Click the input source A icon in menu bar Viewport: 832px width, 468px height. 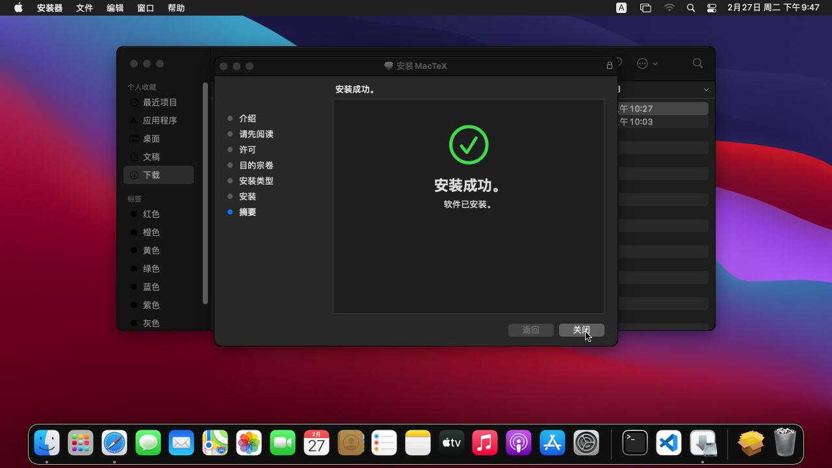tap(621, 8)
